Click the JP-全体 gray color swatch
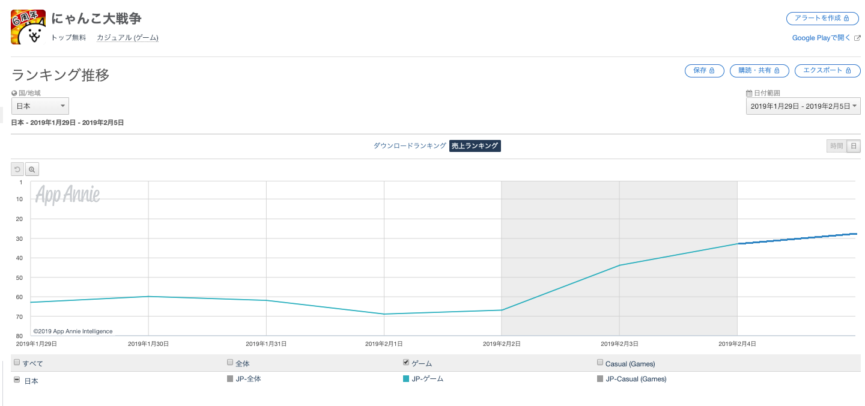This screenshot has width=865, height=406. tap(230, 379)
